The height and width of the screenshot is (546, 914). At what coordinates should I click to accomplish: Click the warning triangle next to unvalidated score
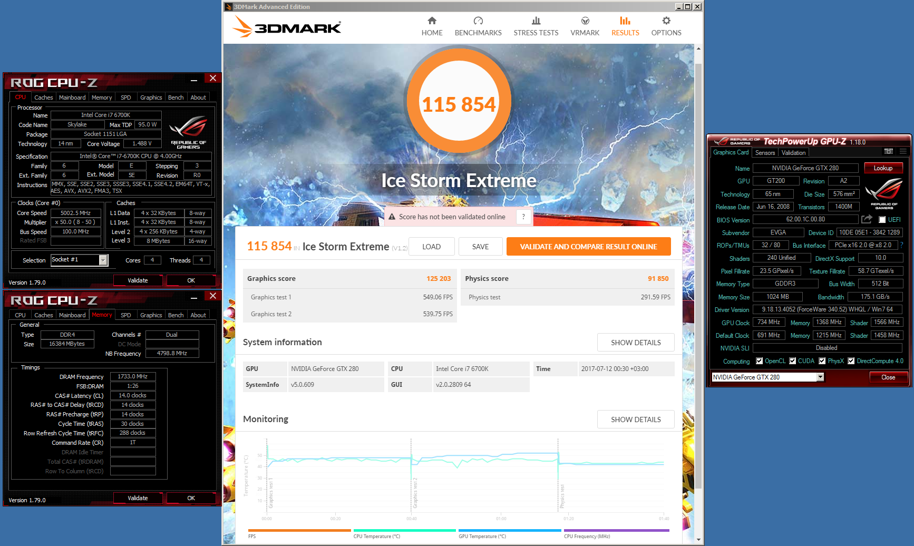coord(392,217)
